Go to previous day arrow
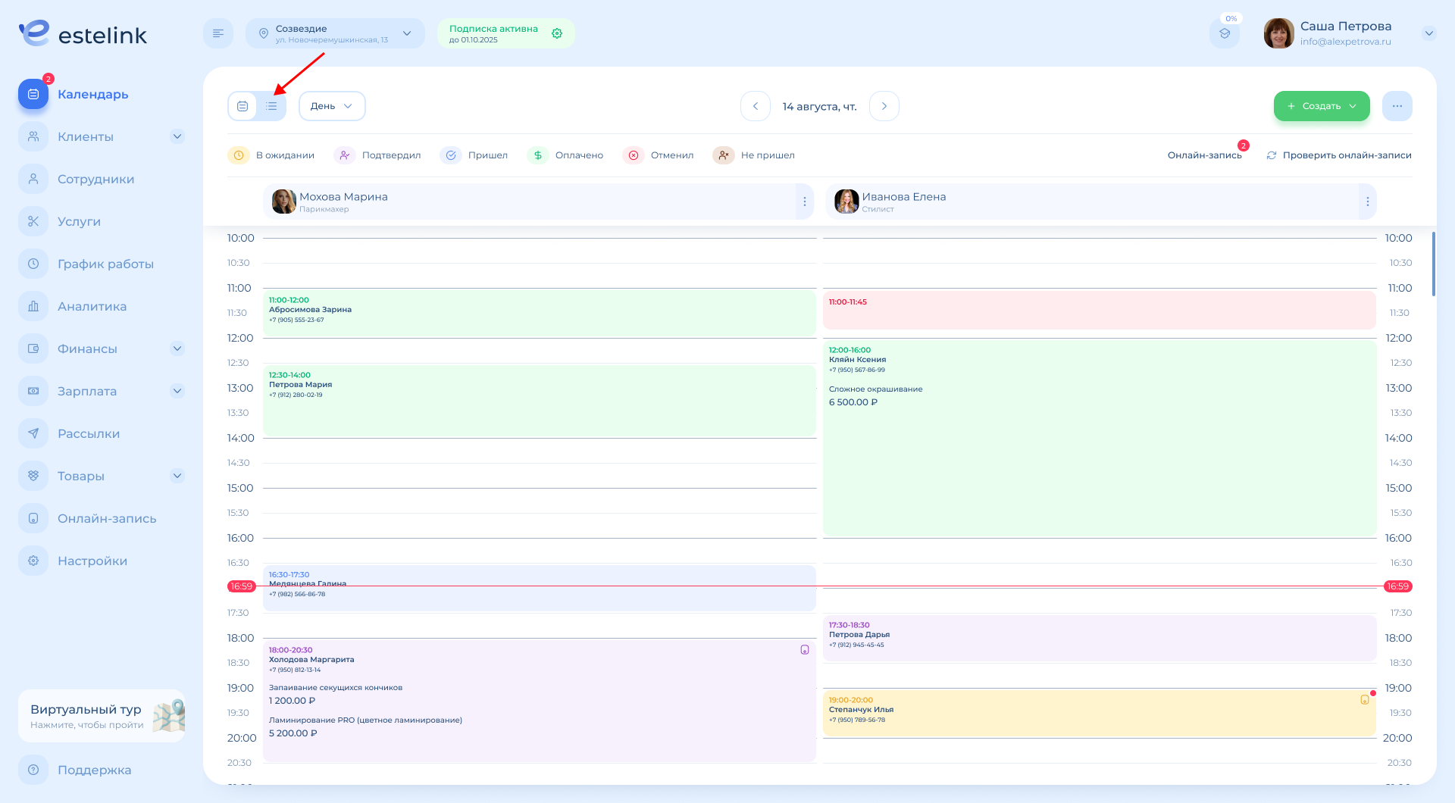 [x=755, y=106]
